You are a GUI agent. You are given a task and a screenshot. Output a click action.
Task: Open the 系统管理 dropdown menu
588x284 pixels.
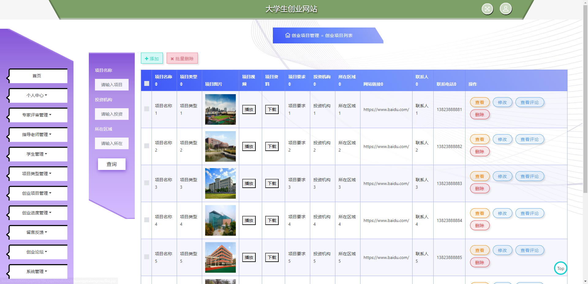pos(37,271)
